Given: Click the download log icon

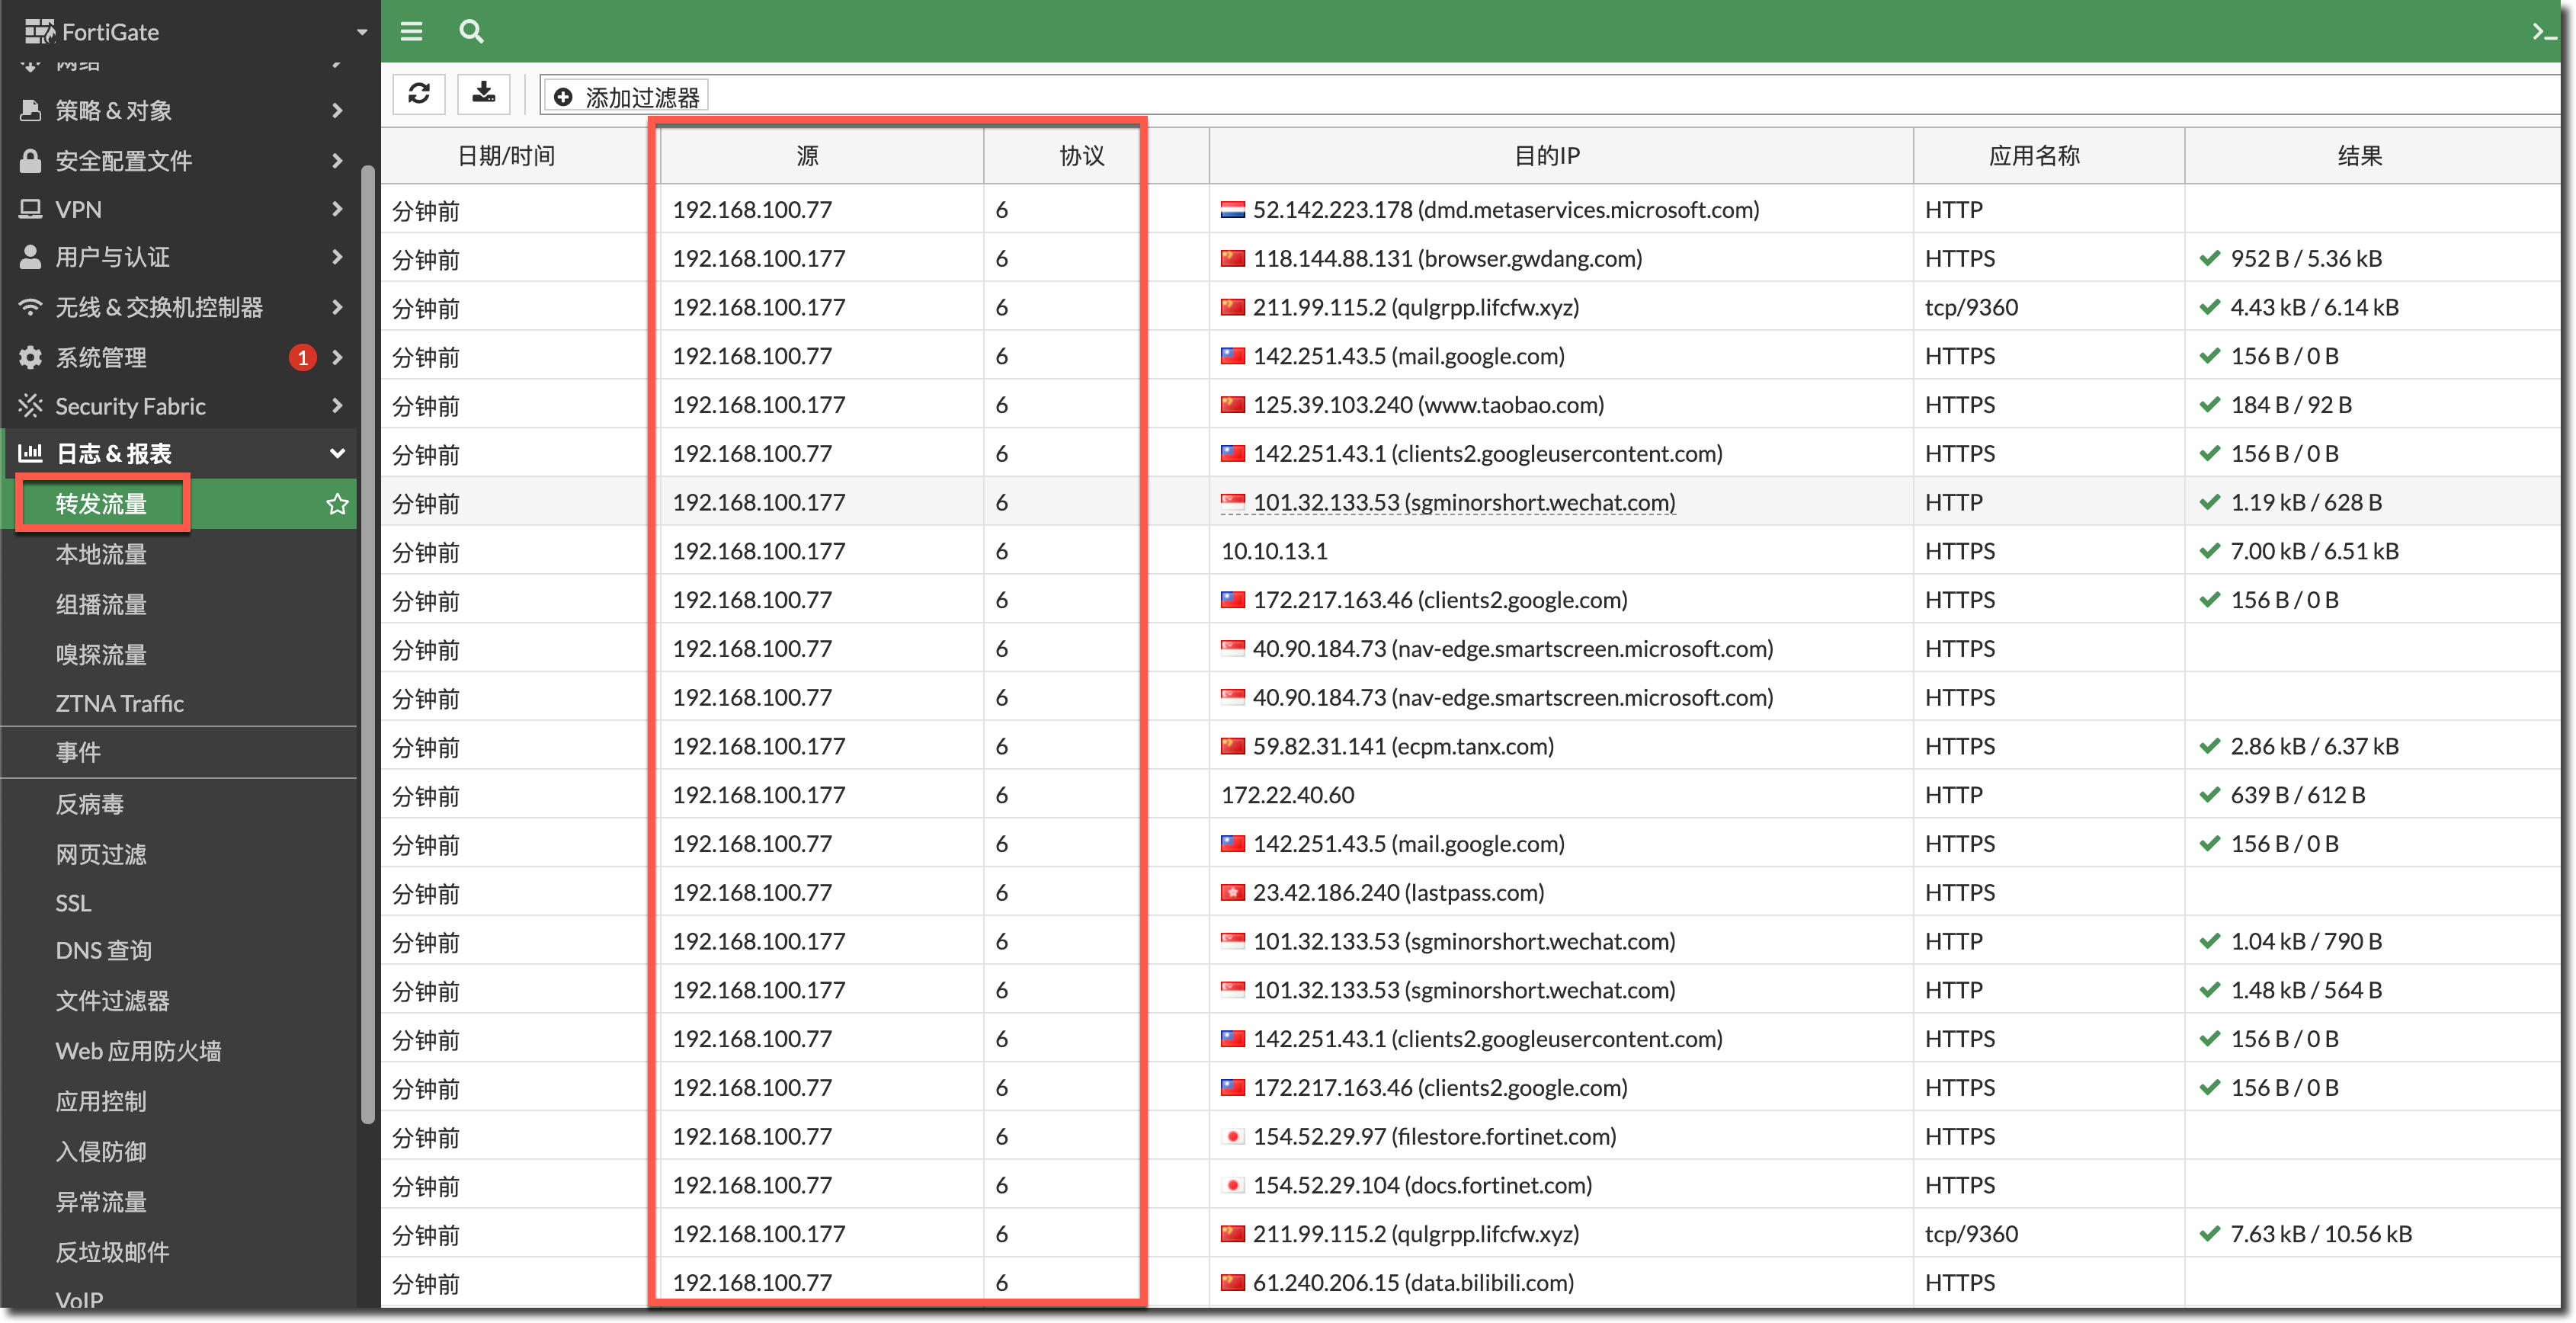Looking at the screenshot, I should click(x=484, y=94).
